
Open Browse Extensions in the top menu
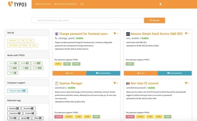tap(43, 4)
